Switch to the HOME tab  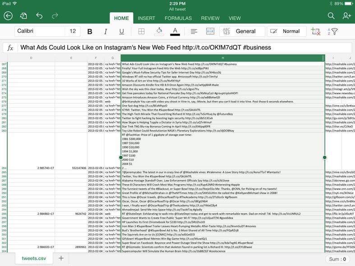pos(121,18)
